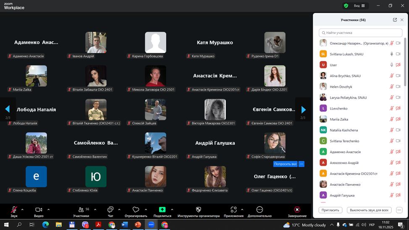The height and width of the screenshot is (230, 409).
Task: Click the Найти участника search field
Action: [360, 33]
